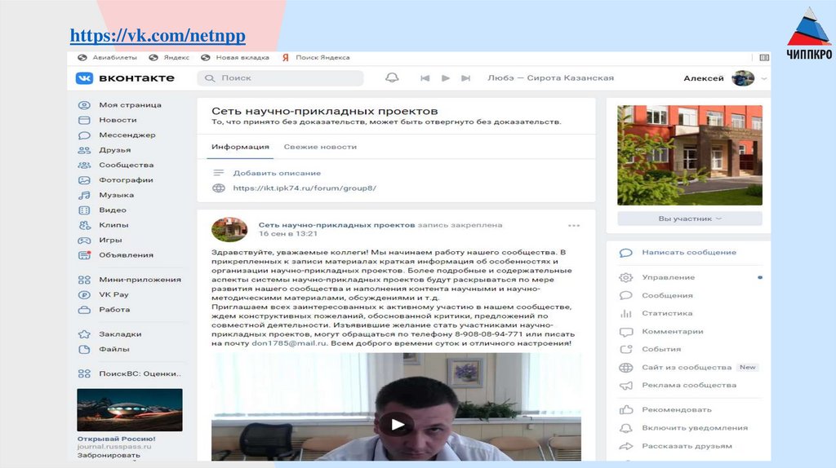Click the Видео film icon

84,210
